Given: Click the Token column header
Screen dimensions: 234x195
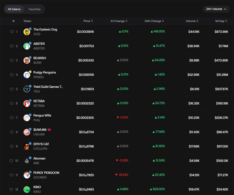Looking at the screenshot, I should [27, 21].
